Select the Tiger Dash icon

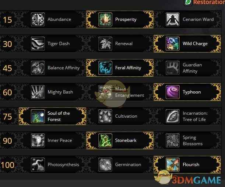38,44
